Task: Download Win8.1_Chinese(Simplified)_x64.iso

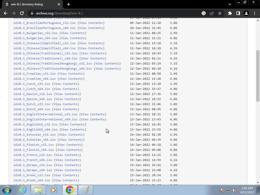Action: tap(45, 48)
